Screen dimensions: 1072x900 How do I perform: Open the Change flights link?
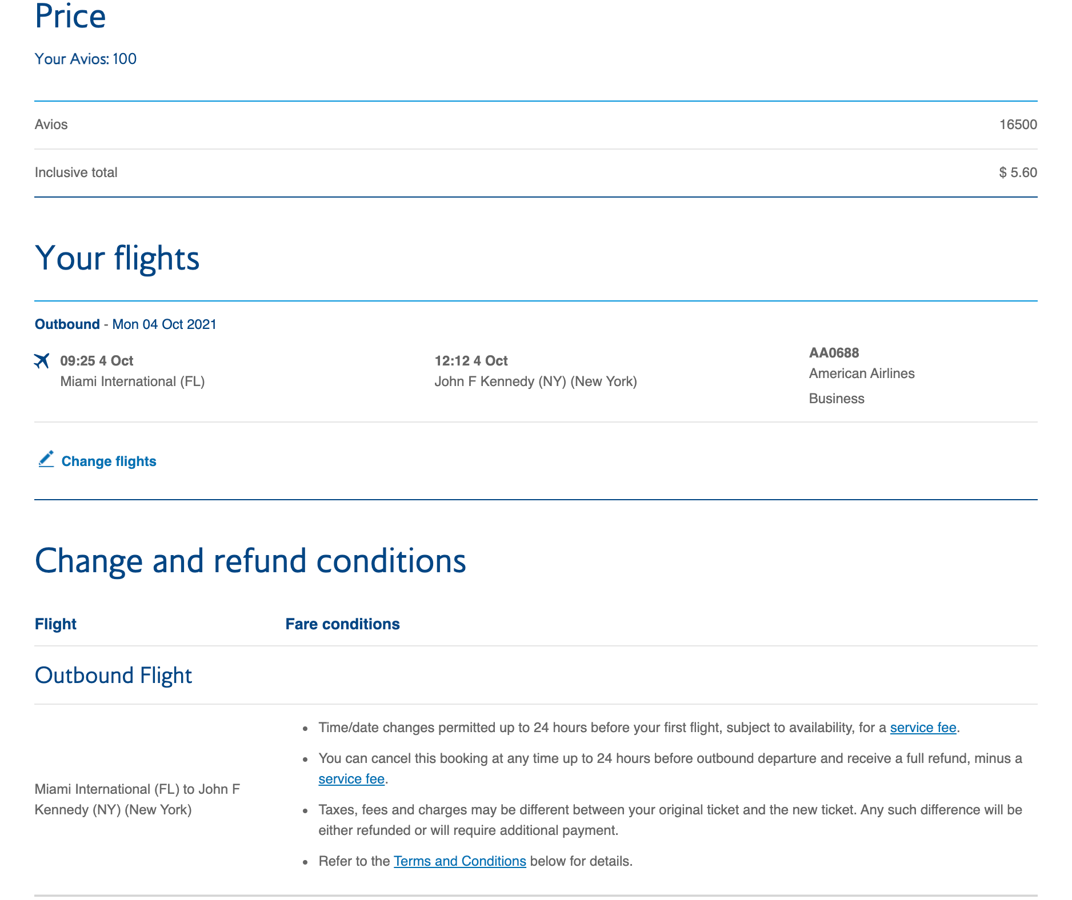(x=109, y=461)
